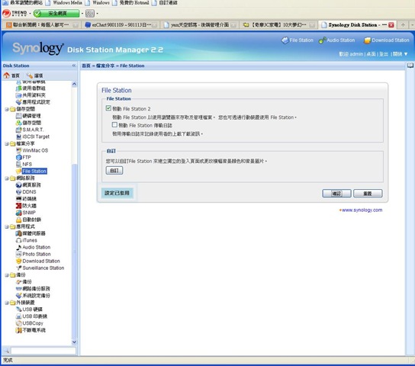Viewport: 415px width, 366px height.
Task: Collapse the 檔案分享 file sharing folder
Action: [6, 143]
